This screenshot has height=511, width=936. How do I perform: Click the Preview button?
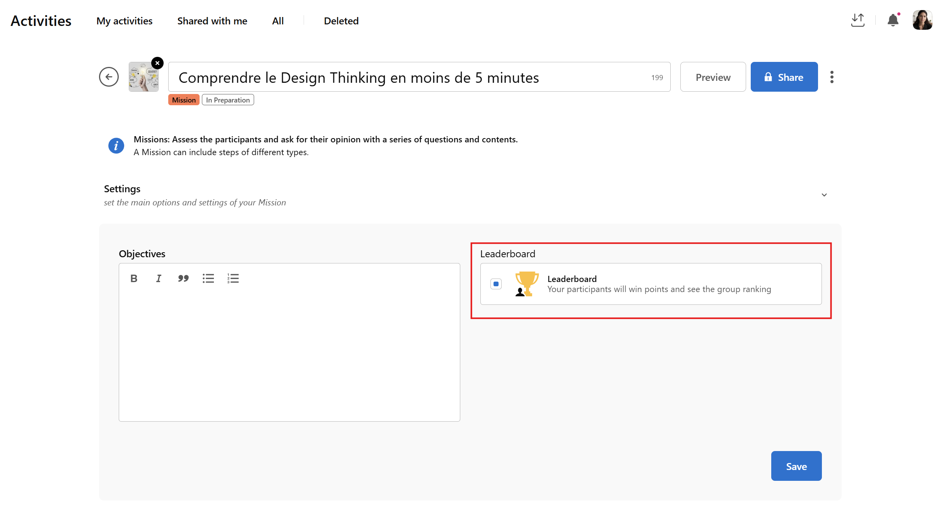pos(713,77)
